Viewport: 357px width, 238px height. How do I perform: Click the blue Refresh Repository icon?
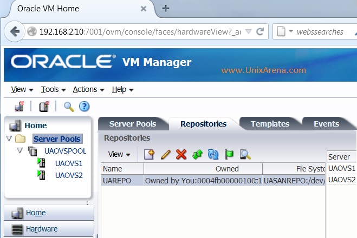tap(213, 155)
